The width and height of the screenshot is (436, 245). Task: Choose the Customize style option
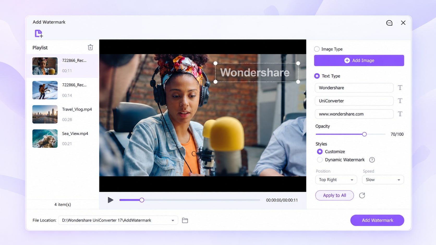coord(320,152)
